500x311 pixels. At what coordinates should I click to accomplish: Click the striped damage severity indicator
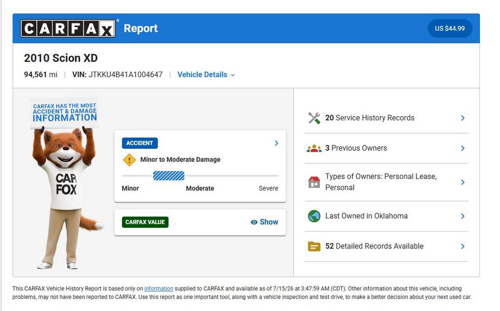point(168,175)
